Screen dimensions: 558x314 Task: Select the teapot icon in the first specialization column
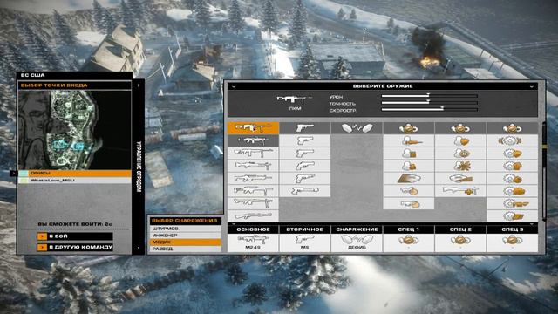click(409, 128)
